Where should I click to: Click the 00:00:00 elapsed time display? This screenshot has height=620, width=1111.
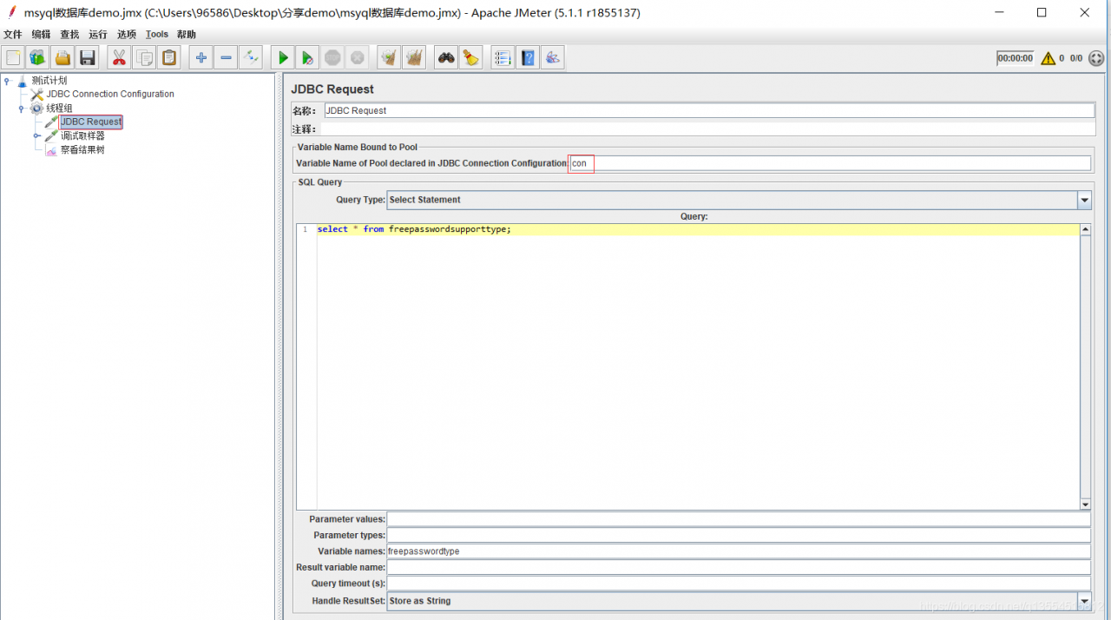1016,58
